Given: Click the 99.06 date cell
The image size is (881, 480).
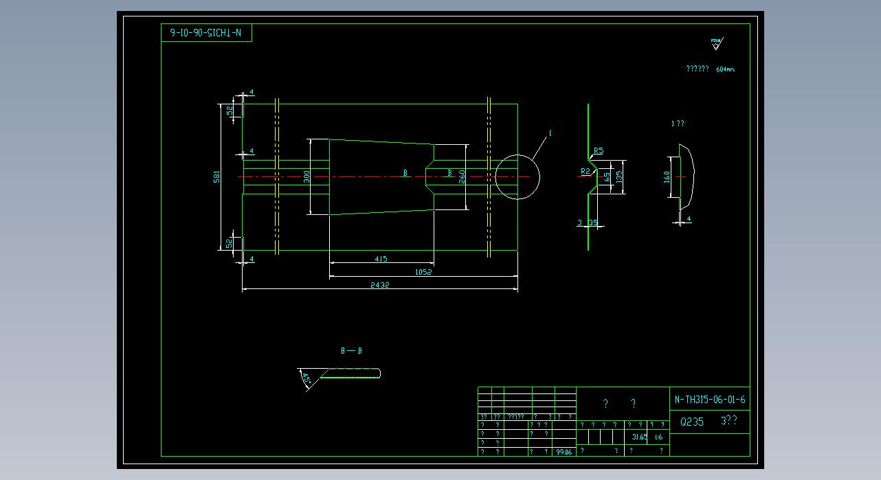Looking at the screenshot, I should point(564,452).
